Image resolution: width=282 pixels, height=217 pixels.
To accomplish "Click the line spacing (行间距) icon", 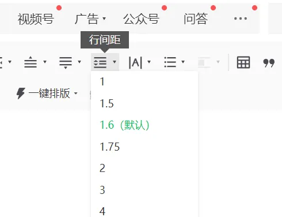I will pos(100,62).
